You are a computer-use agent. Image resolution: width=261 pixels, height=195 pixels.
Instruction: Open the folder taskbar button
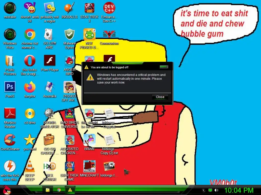(x=48, y=190)
